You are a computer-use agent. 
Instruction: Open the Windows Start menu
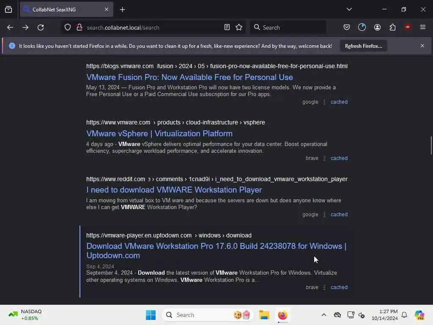click(x=151, y=315)
